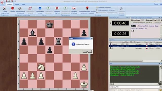Click the greyed take-back move ribbon item

point(106,13)
